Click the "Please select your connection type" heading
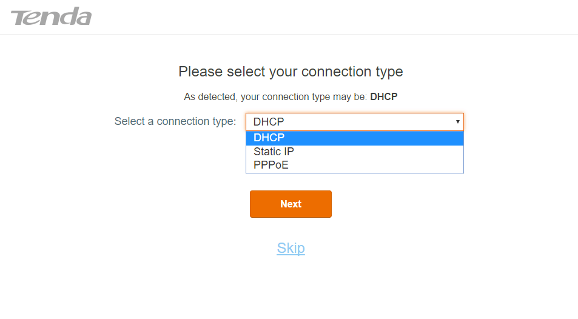 click(x=291, y=72)
